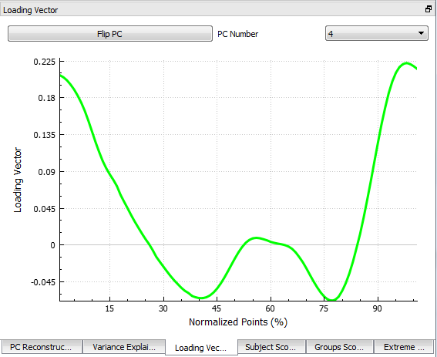The width and height of the screenshot is (437, 357).
Task: Switch to the PC Reconstruc... tab
Action: (41, 347)
